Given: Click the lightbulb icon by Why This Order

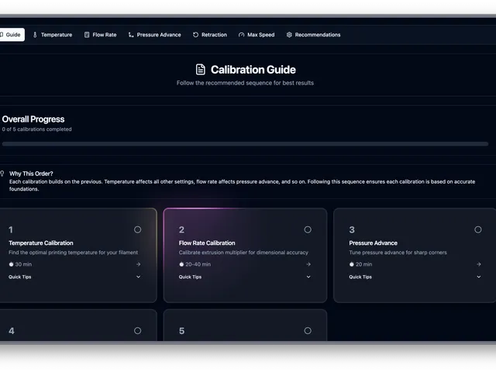Looking at the screenshot, I should 2,174.
